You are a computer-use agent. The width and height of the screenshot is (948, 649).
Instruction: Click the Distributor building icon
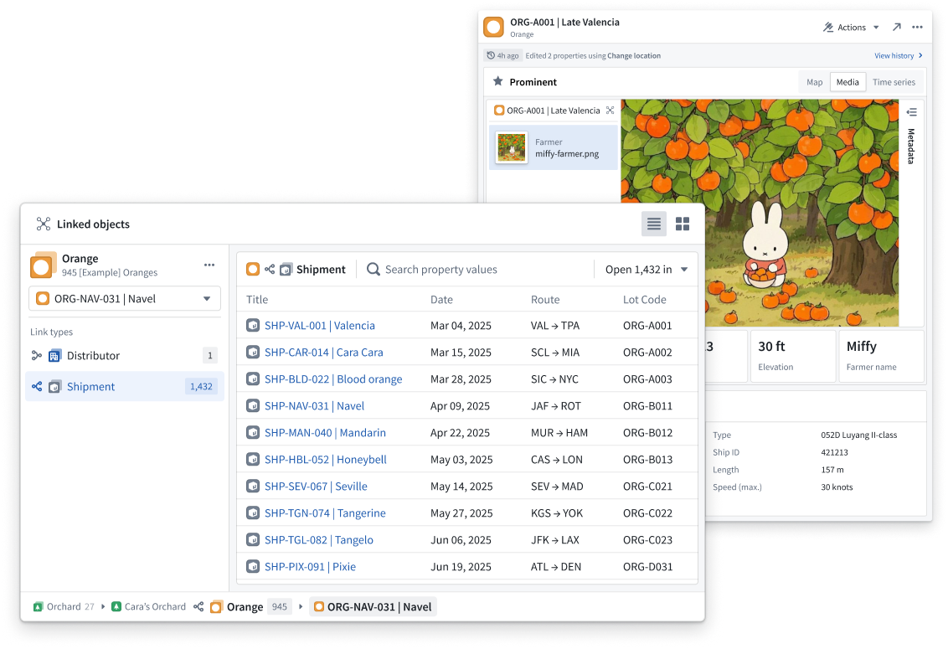[x=54, y=356]
